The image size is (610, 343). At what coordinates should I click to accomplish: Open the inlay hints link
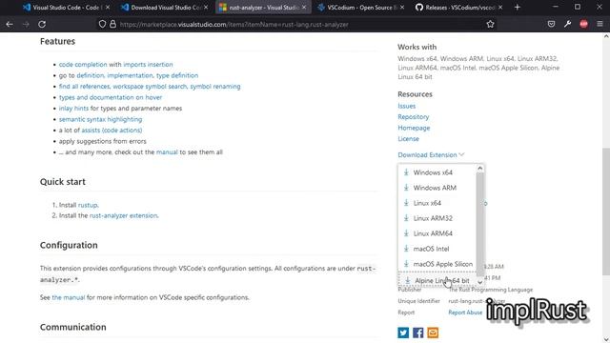click(73, 108)
